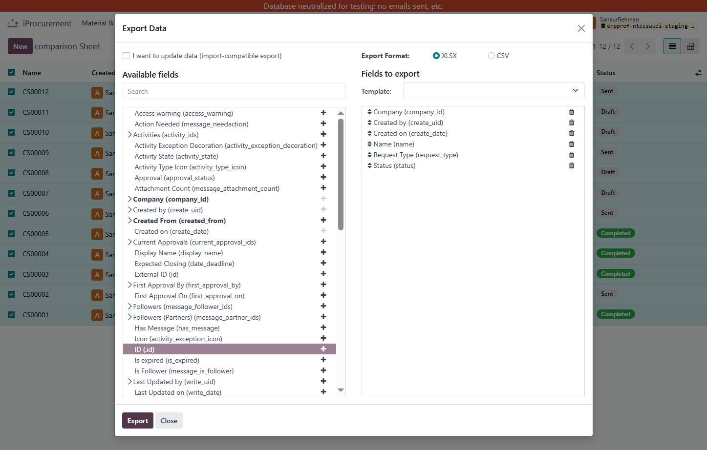Click the Close button in dialog footer
The image size is (707, 450).
point(169,421)
